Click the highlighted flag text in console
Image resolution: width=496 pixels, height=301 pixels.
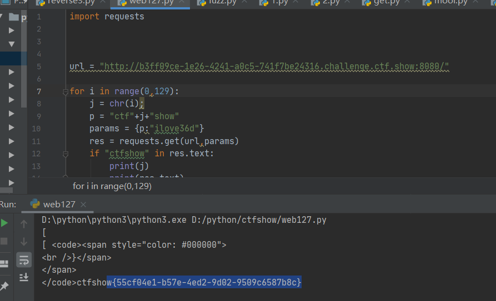(204, 282)
